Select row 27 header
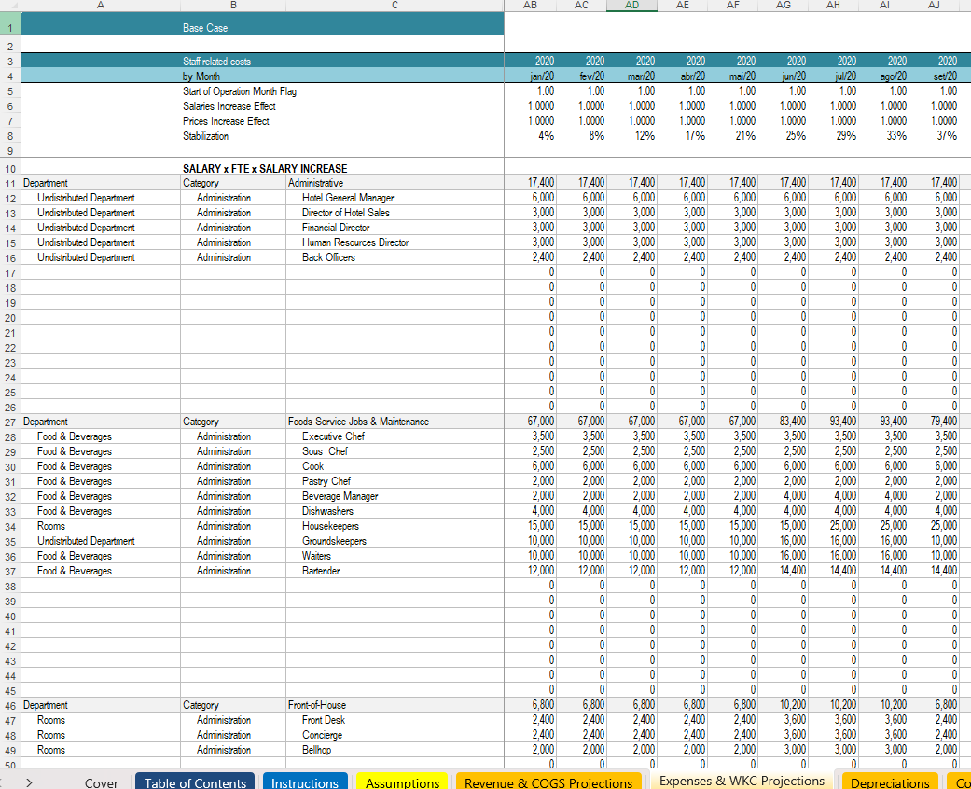The height and width of the screenshot is (789, 971). 9,422
